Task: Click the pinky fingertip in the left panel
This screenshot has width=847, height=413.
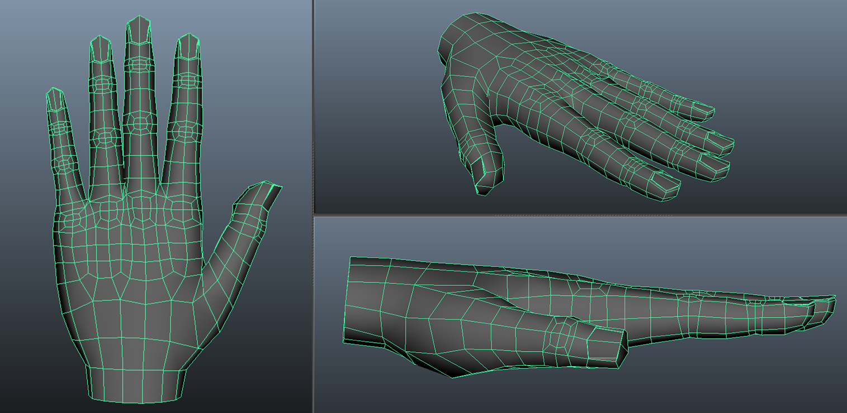Action: click(x=54, y=98)
